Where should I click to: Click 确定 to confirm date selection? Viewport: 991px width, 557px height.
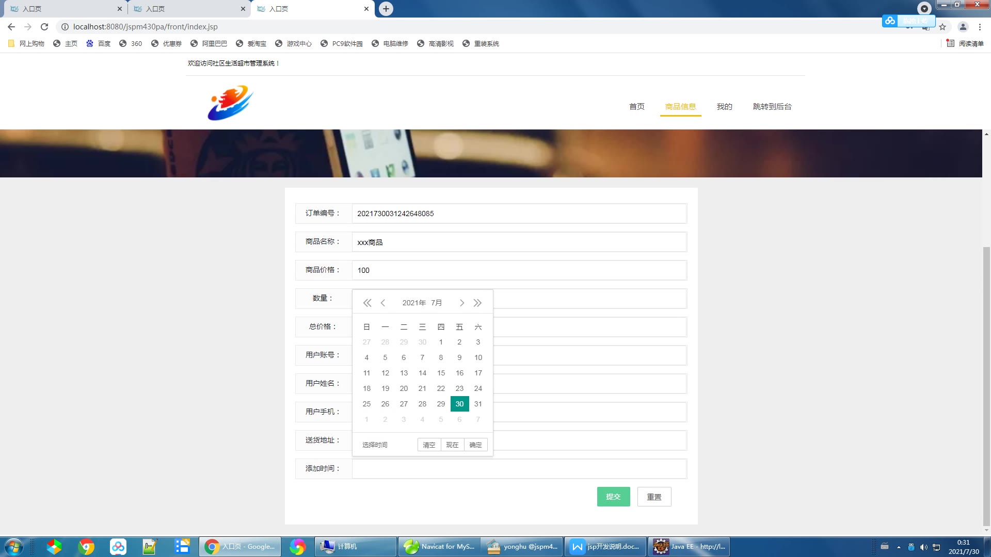tap(475, 445)
